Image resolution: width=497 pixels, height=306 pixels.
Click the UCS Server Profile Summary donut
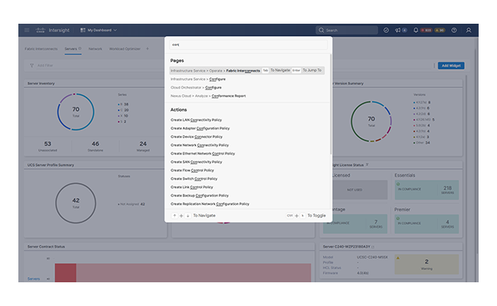pos(76,203)
